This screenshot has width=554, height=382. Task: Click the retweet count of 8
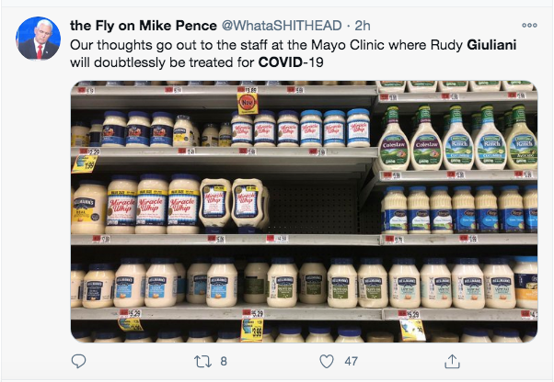pyautogui.click(x=224, y=361)
